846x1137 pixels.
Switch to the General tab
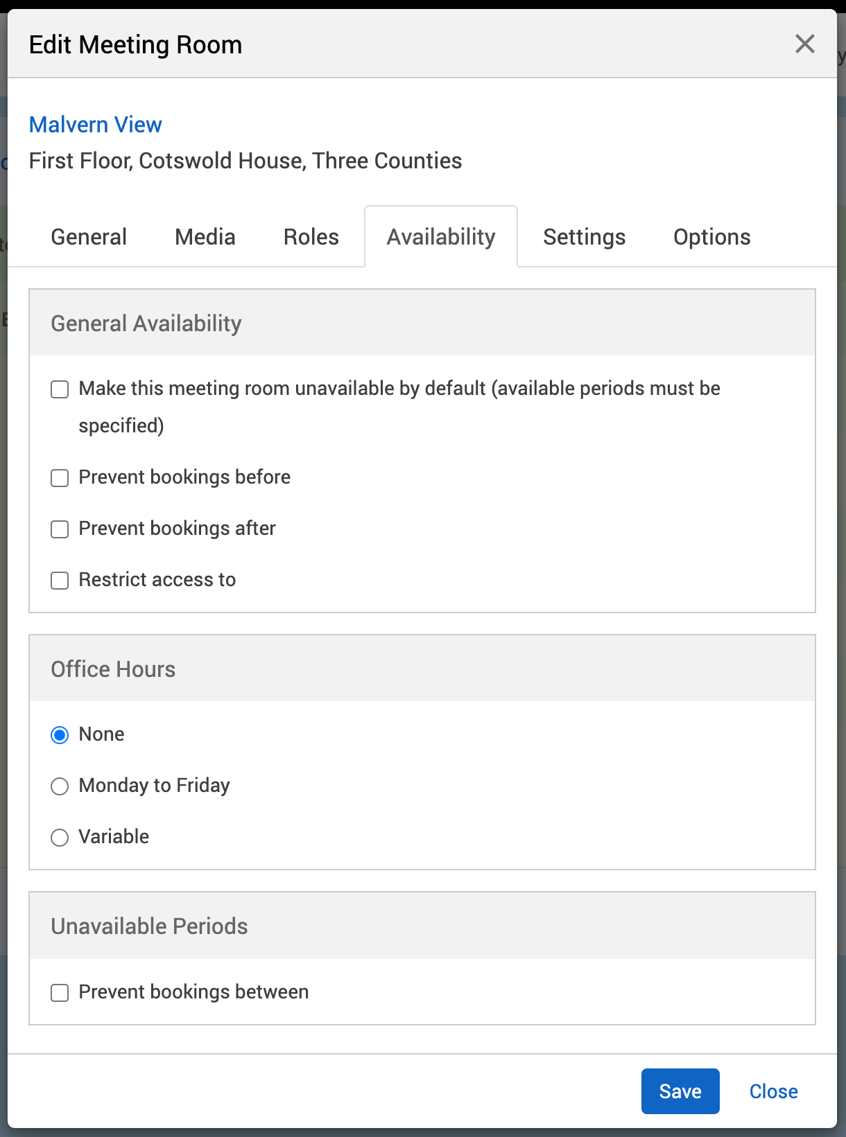89,237
